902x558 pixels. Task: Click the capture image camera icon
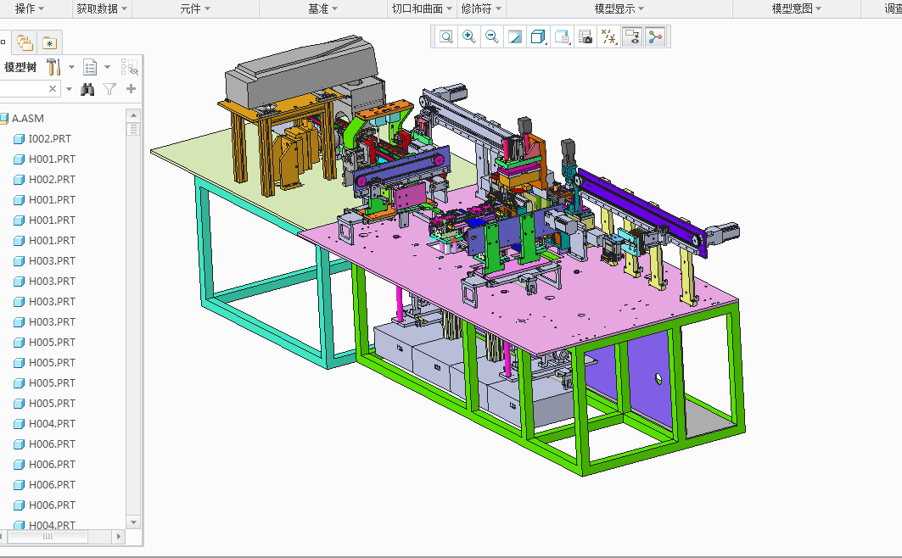(585, 36)
